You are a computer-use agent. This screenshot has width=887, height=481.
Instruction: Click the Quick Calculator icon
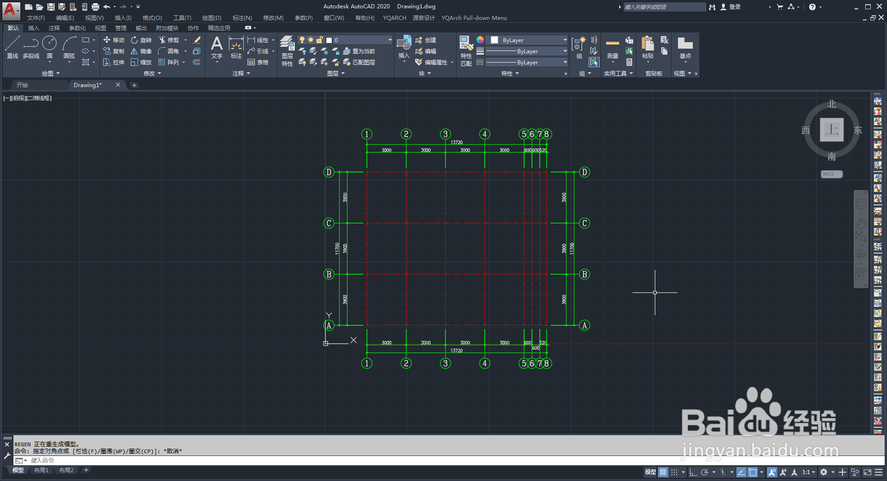(629, 62)
